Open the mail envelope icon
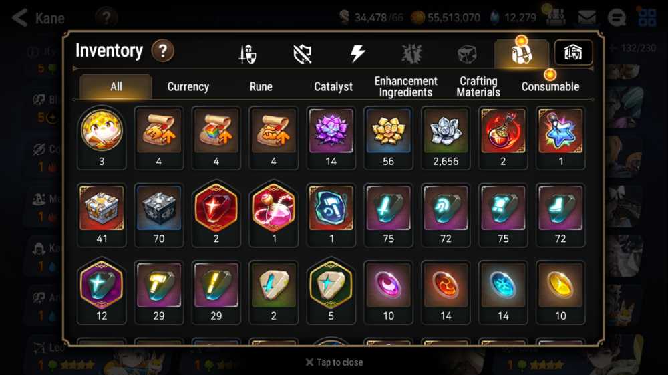Image resolution: width=668 pixels, height=375 pixels. [x=587, y=17]
